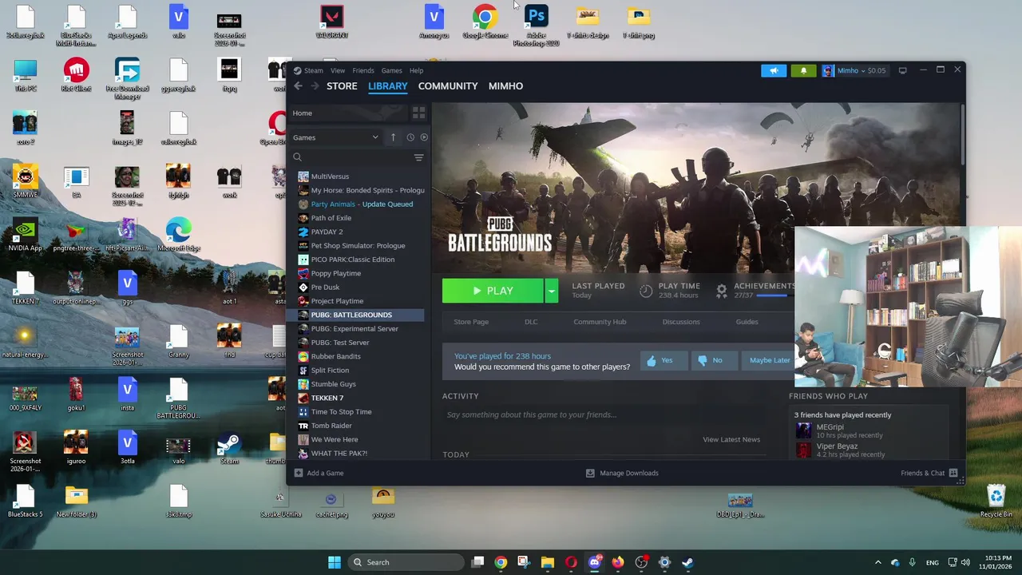The width and height of the screenshot is (1022, 575).
Task: Click the green PLAY button
Action: [x=493, y=291]
